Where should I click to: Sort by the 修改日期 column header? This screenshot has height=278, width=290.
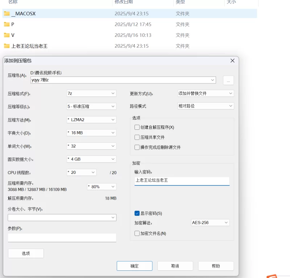[124, 2]
